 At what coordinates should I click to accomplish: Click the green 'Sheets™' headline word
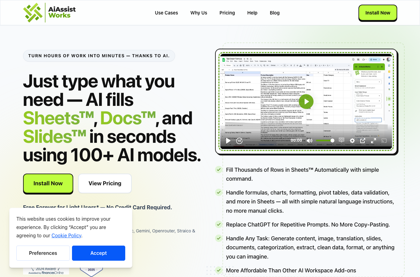(x=58, y=118)
